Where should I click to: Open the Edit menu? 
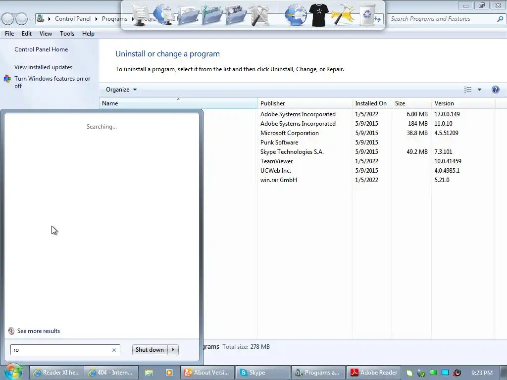click(27, 34)
